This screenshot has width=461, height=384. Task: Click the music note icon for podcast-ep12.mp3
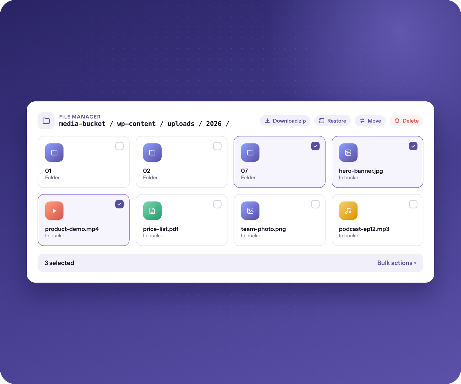(348, 211)
